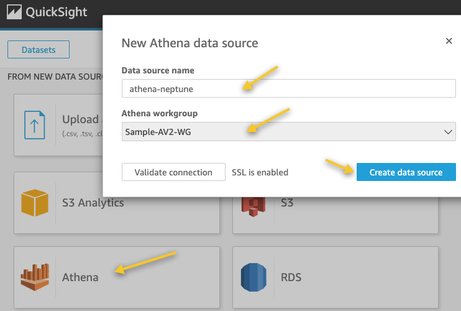Select the Athena tile label
Image resolution: width=461 pixels, height=311 pixels.
(x=80, y=277)
